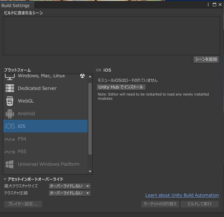This screenshot has height=217, width=224.
Task: Click the Dedicated Server rack icon
Action: 9,88
